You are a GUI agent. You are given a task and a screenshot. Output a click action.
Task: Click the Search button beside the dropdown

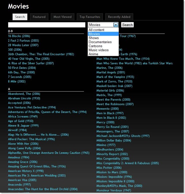pos(127,25)
